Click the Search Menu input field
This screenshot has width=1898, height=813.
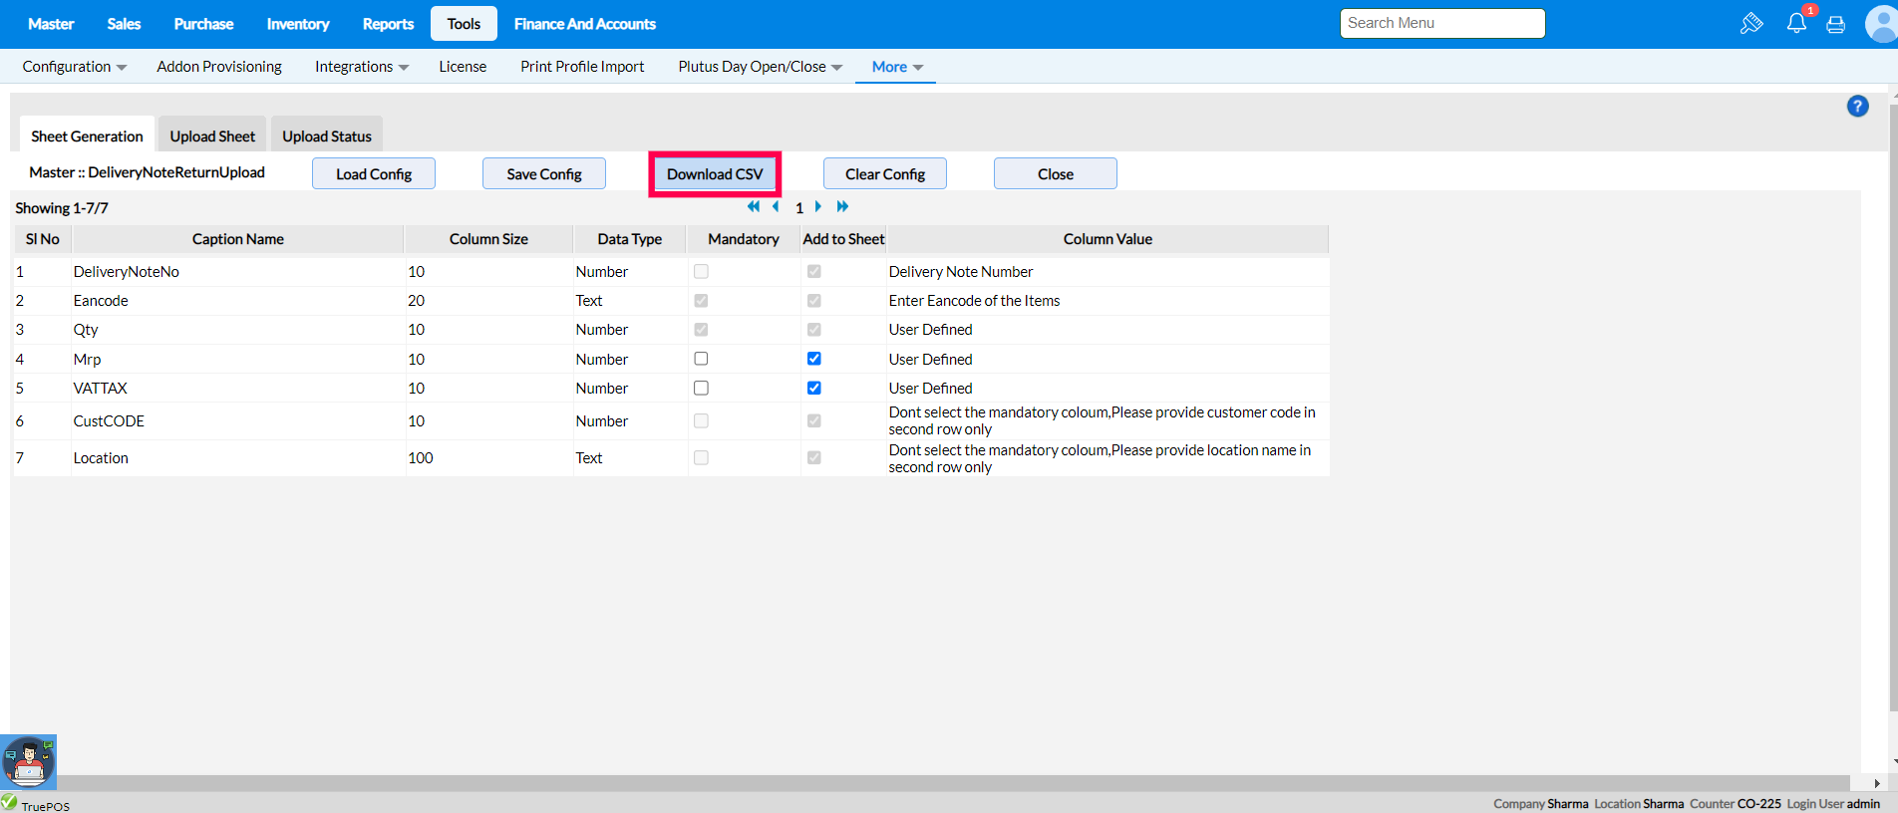1441,23
